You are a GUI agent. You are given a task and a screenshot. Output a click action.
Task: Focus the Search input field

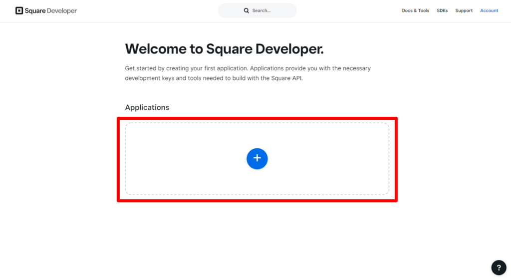pyautogui.click(x=257, y=11)
